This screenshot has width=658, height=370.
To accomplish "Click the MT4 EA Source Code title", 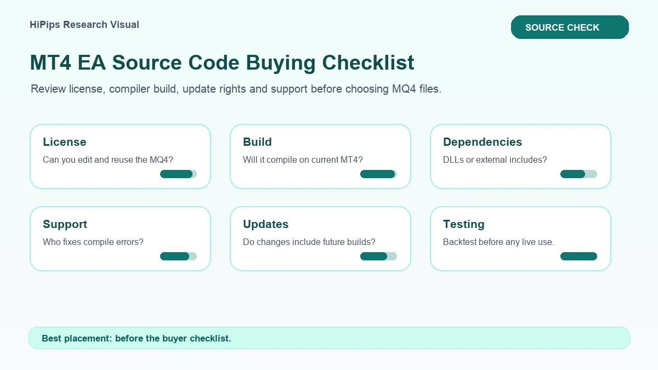I will pos(222,63).
